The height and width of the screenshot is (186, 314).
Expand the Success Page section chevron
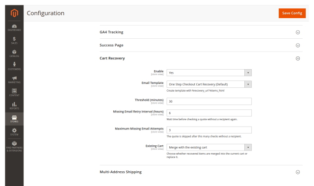(x=298, y=45)
